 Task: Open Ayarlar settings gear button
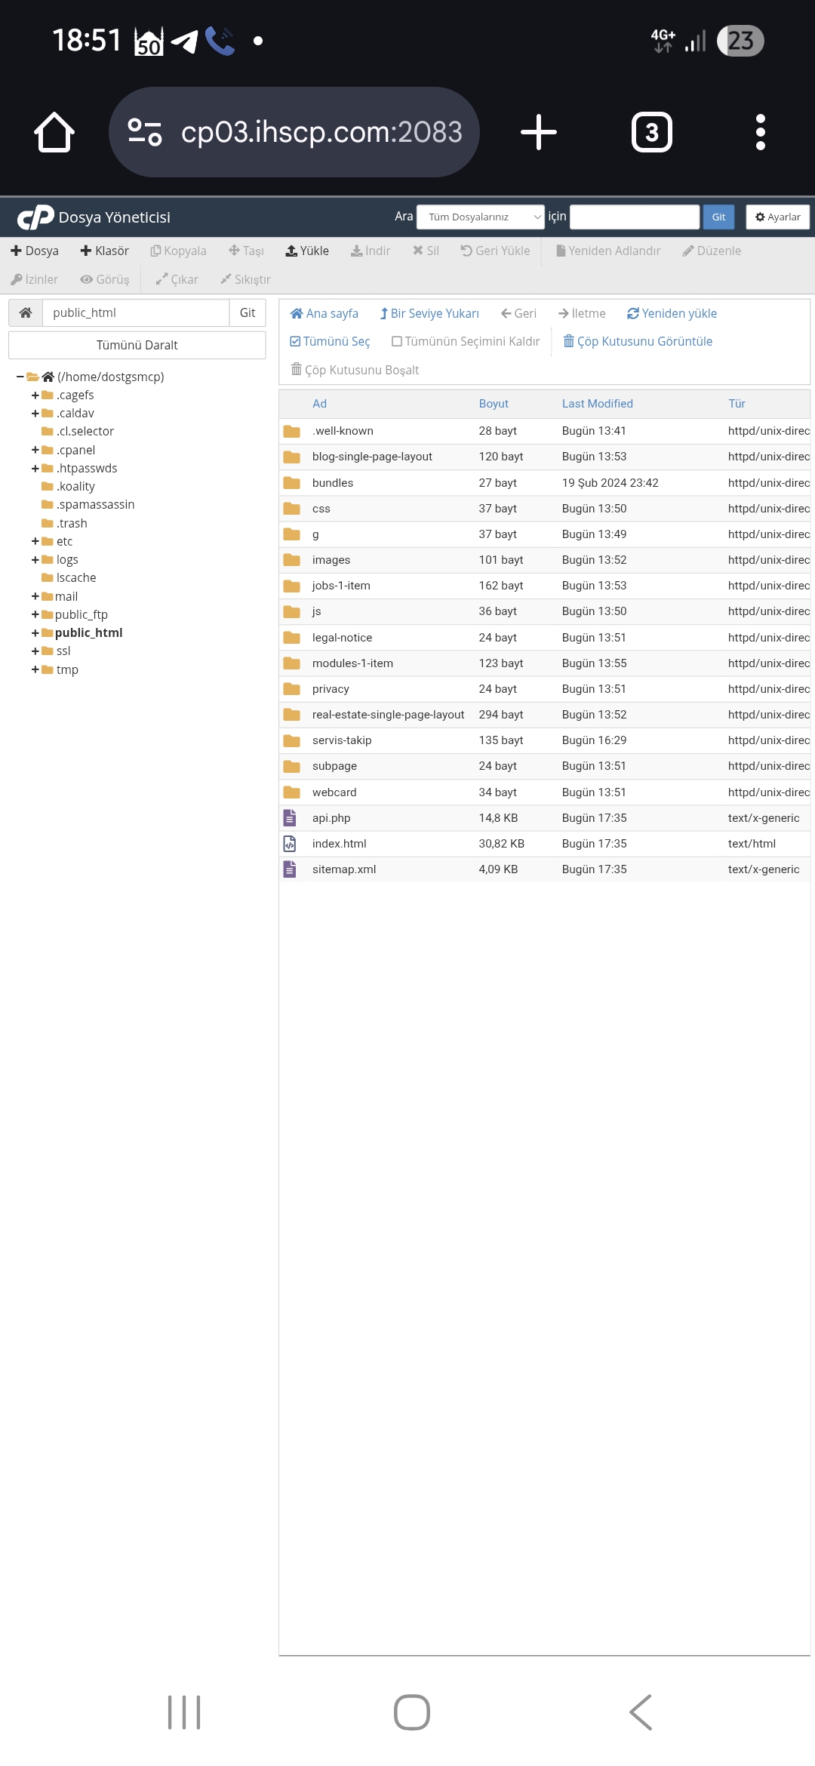[777, 217]
